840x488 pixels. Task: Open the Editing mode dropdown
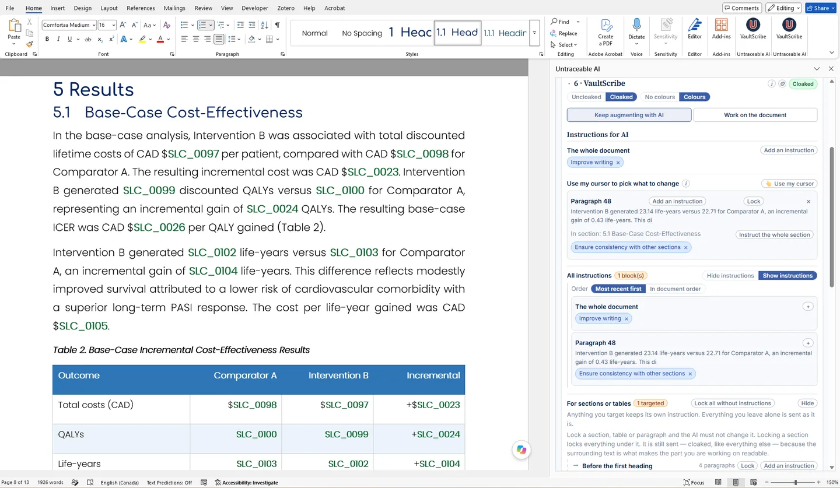click(783, 8)
